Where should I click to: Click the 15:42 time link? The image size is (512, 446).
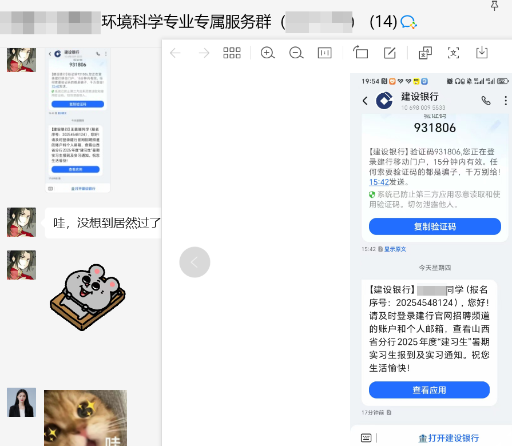379,182
